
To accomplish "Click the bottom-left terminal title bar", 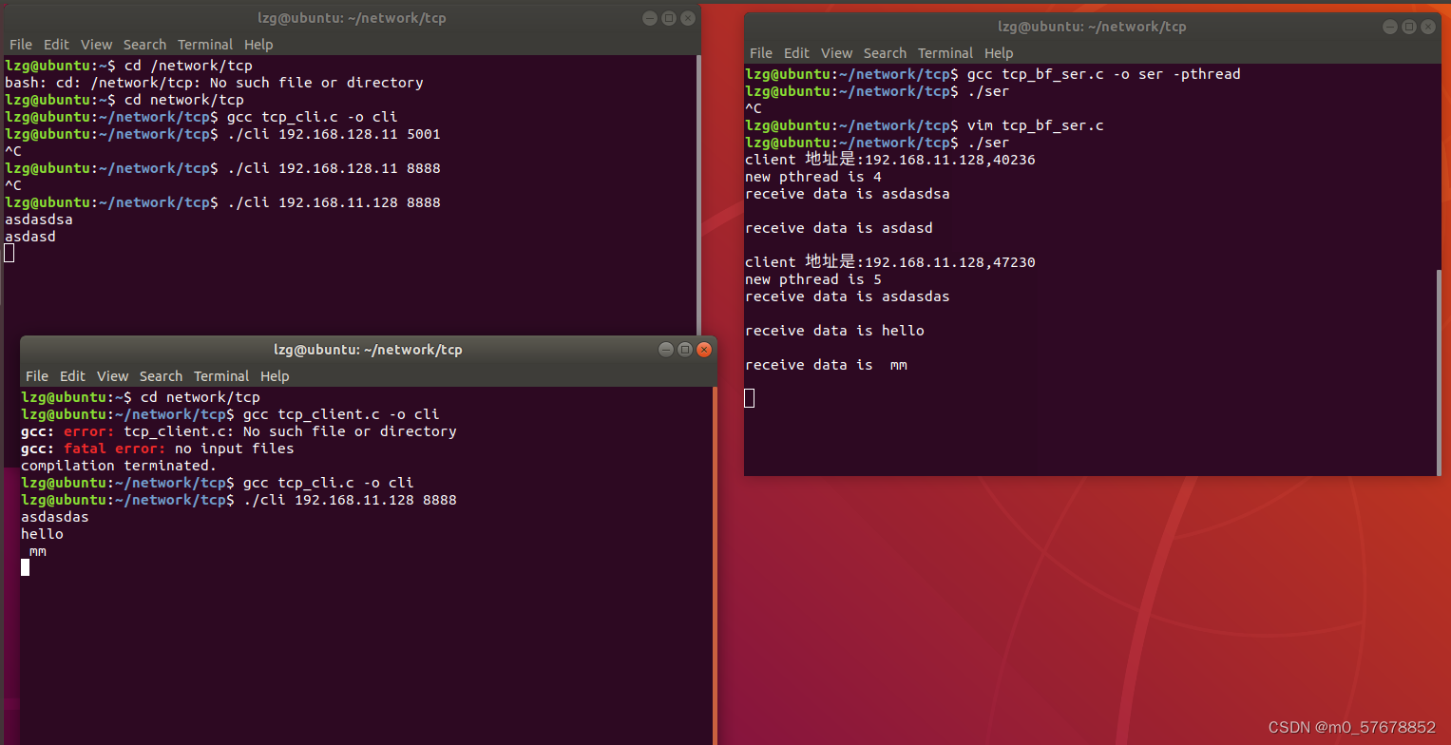I will click(368, 349).
